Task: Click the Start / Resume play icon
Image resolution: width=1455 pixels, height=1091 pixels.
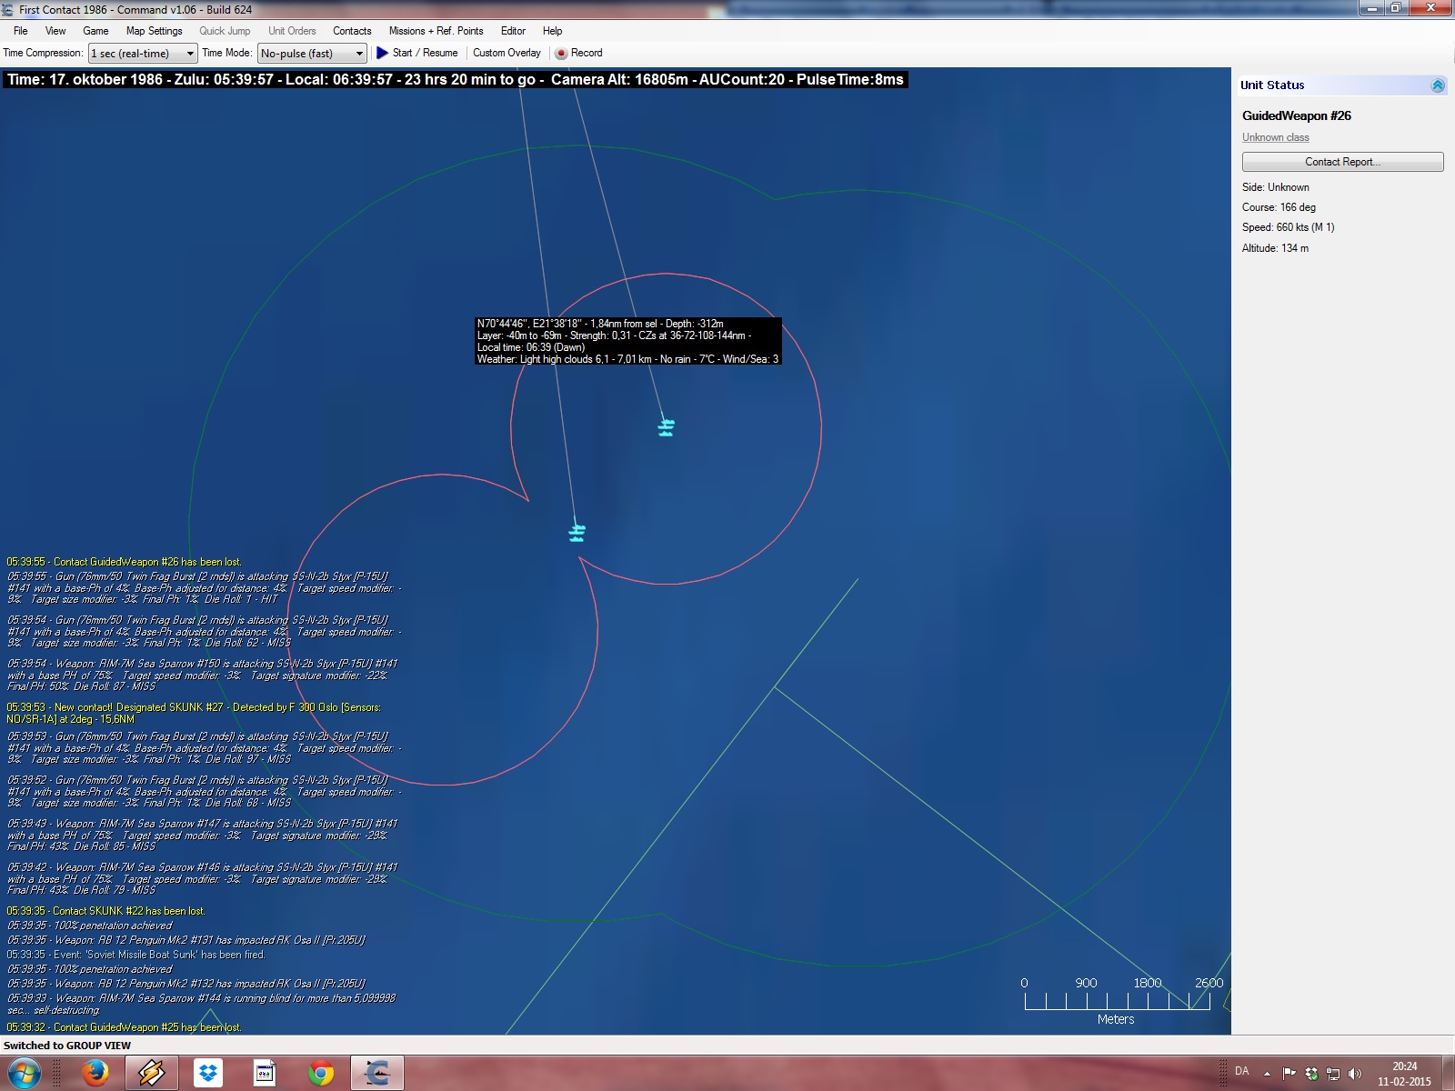Action: [382, 53]
